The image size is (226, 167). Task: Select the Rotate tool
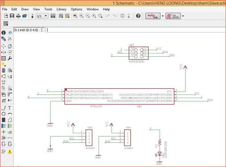(x=10, y=52)
